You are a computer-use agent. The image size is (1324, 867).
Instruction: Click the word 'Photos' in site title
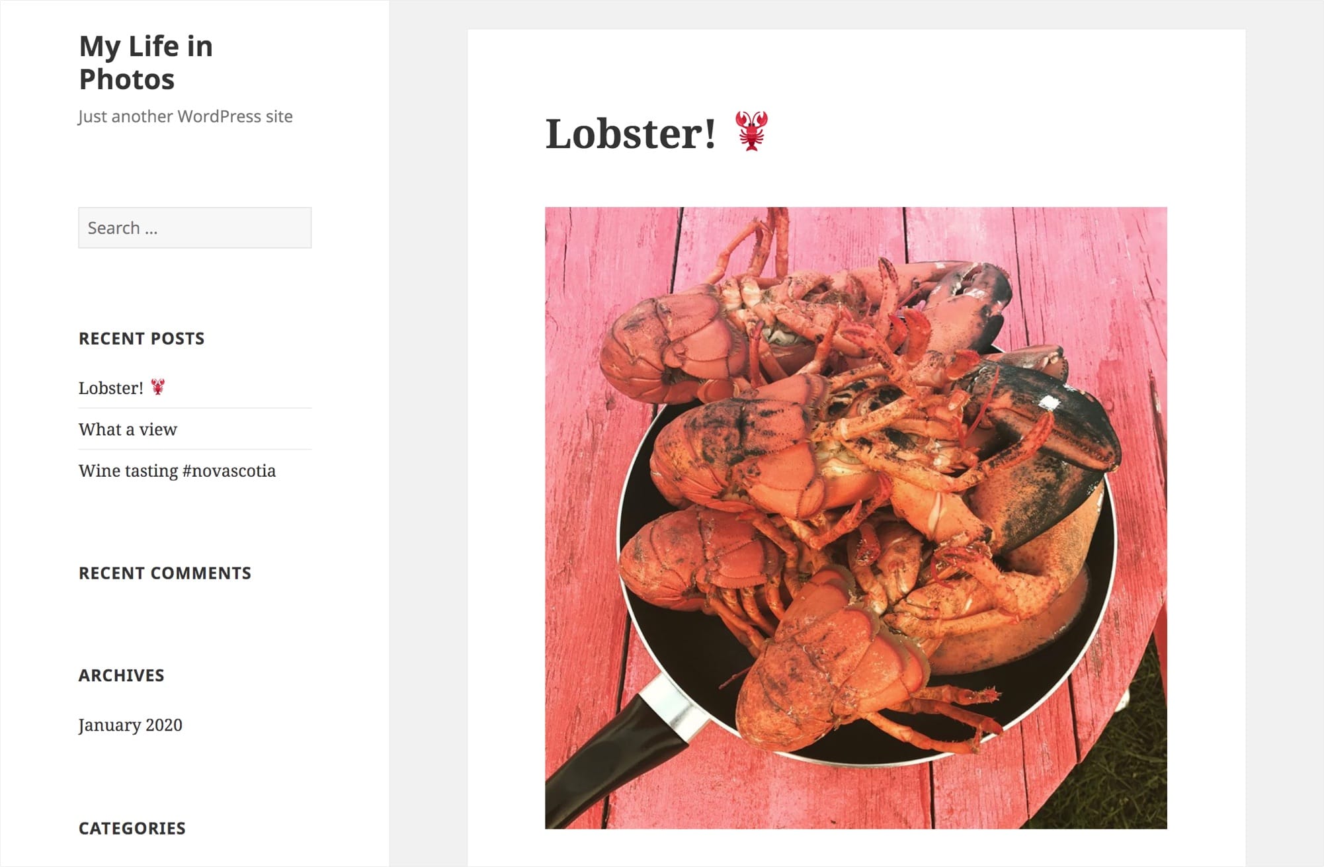pos(127,79)
